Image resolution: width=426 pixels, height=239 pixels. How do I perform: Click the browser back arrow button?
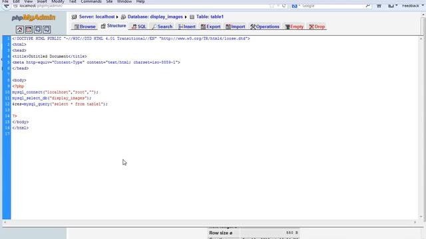pos(6,5)
